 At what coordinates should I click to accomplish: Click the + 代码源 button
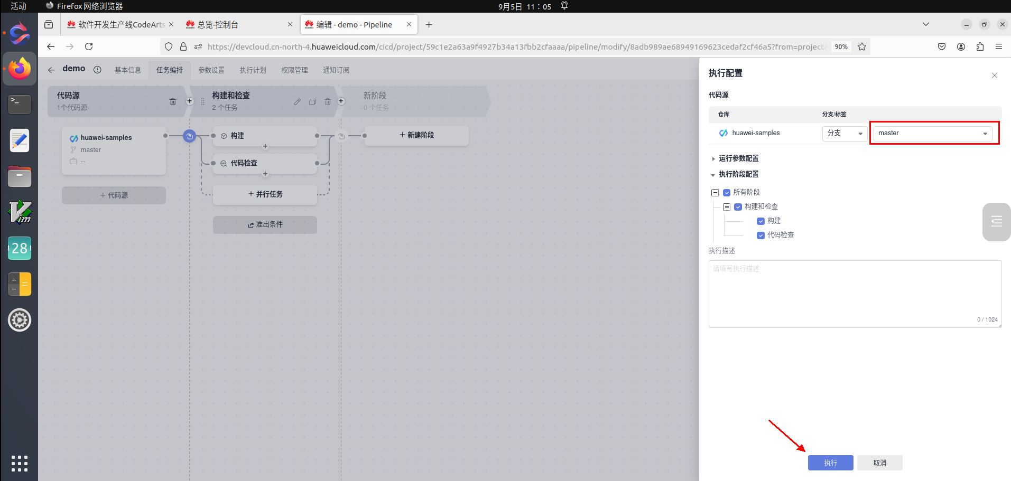click(114, 195)
